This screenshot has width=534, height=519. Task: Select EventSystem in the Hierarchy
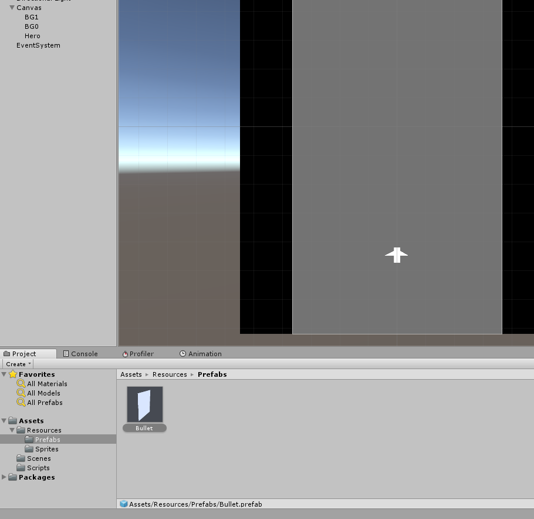[38, 45]
